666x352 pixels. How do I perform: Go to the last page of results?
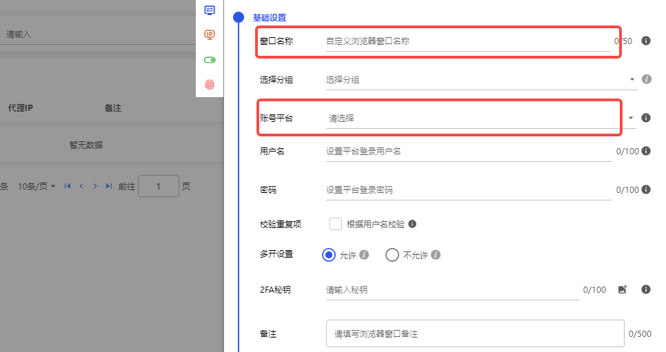(108, 186)
